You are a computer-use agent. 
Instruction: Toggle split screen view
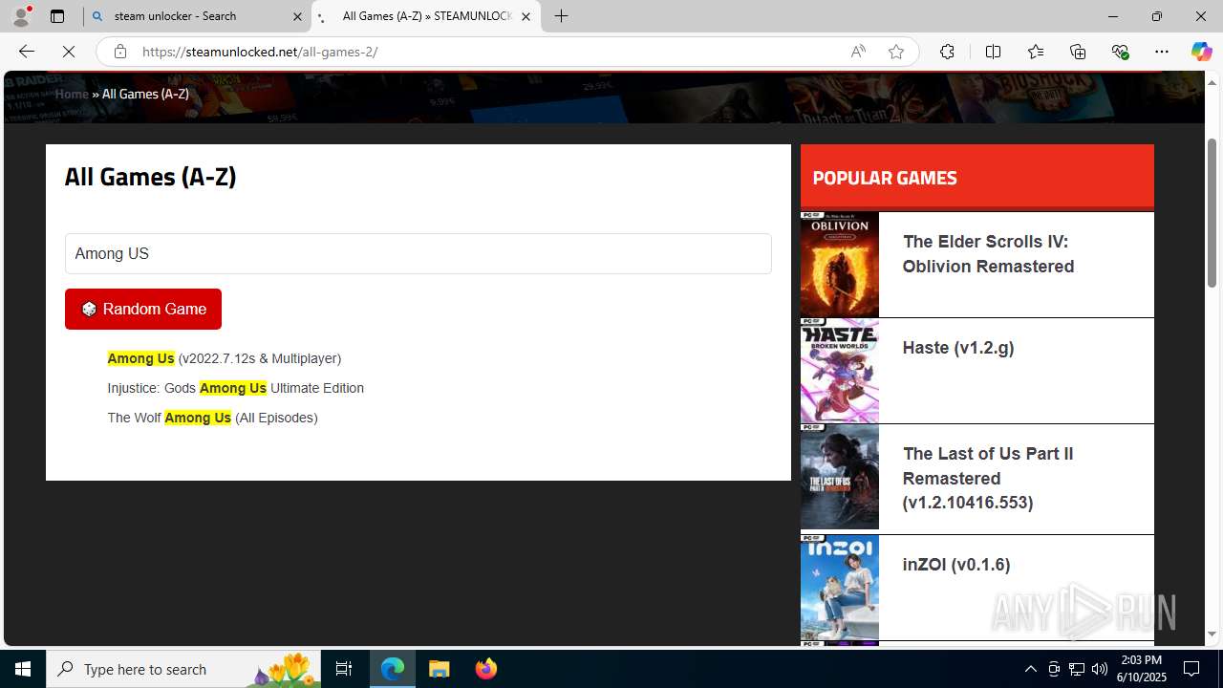pyautogui.click(x=993, y=52)
